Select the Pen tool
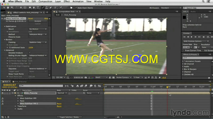The image size is (213, 119). tap(34, 8)
